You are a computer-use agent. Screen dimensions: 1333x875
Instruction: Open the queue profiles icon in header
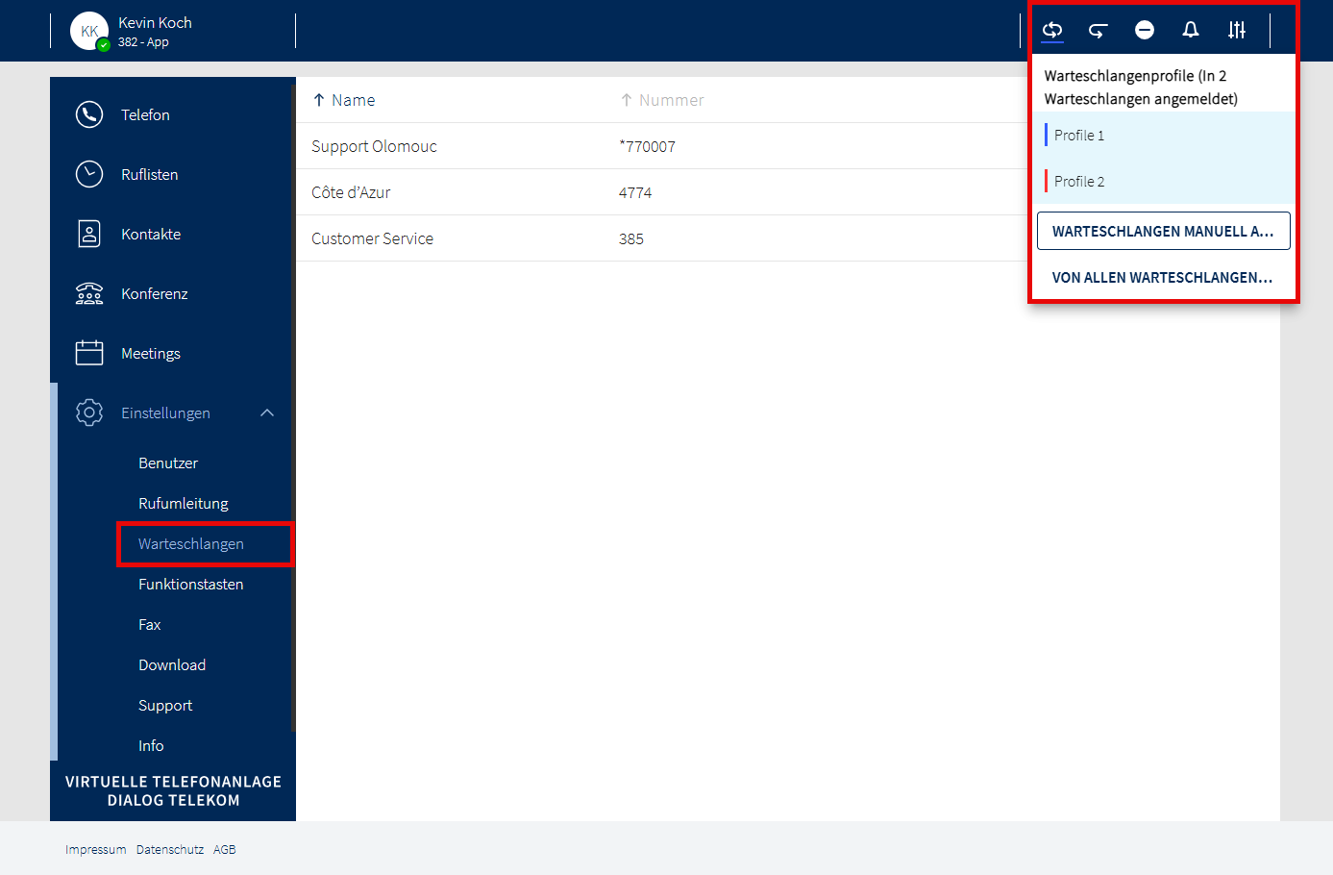tap(1052, 30)
